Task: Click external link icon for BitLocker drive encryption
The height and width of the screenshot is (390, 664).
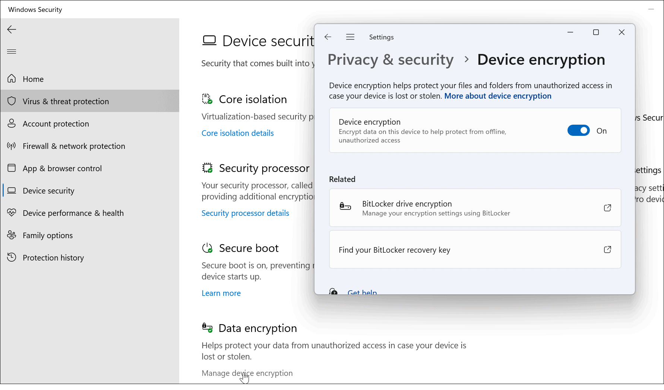Action: pos(607,208)
